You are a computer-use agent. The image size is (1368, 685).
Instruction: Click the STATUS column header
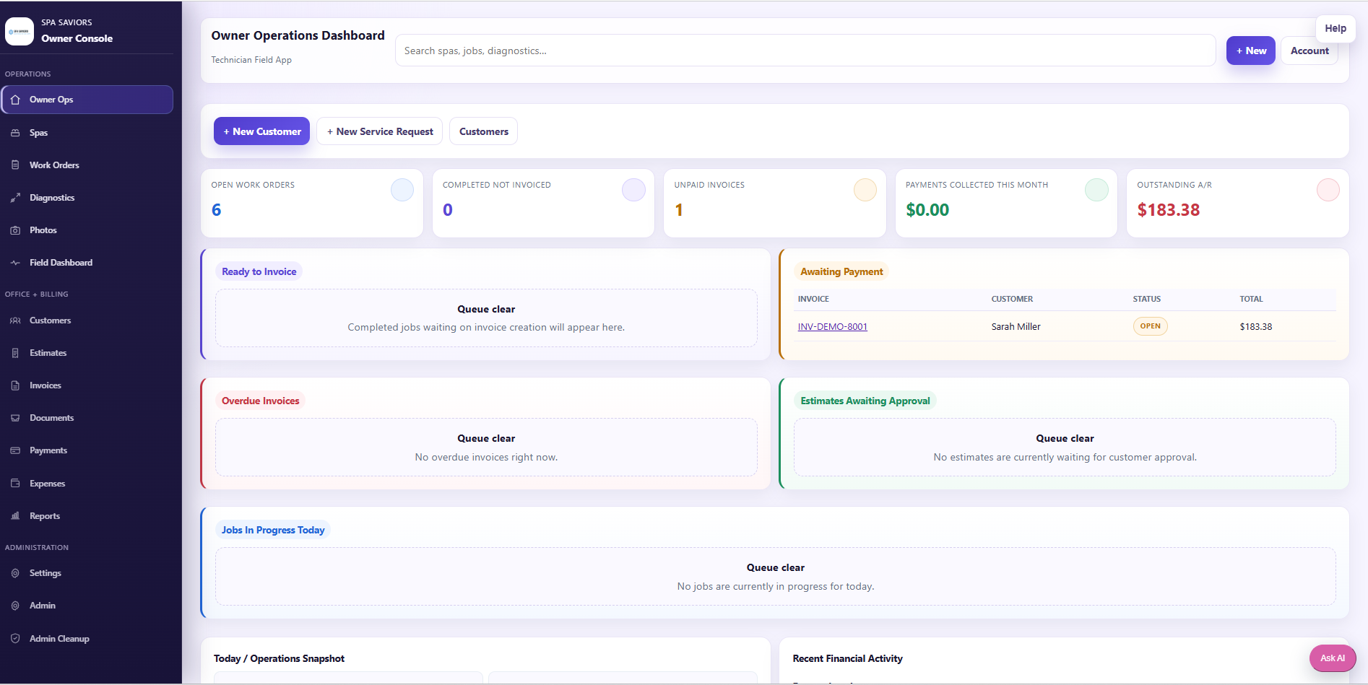[x=1146, y=299]
